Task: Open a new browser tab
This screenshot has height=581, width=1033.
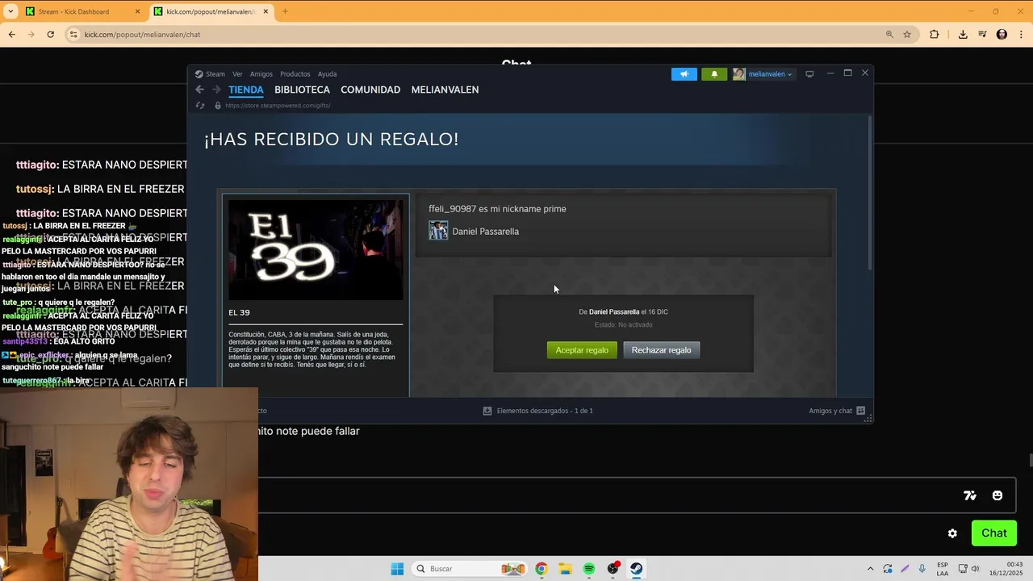Action: coord(285,11)
